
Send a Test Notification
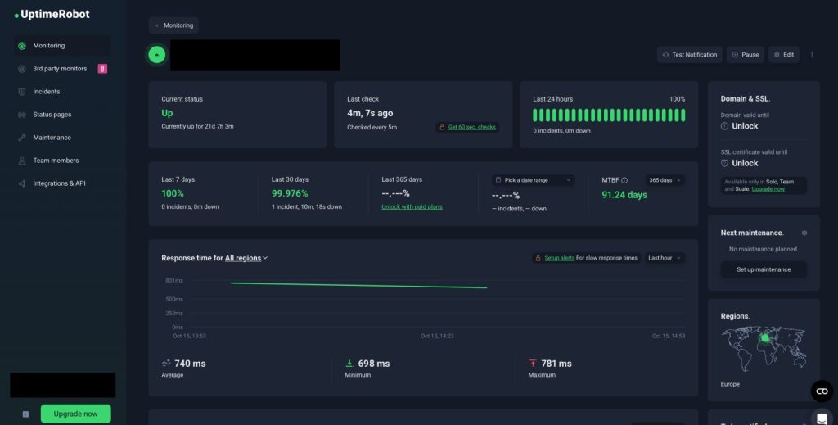[689, 55]
